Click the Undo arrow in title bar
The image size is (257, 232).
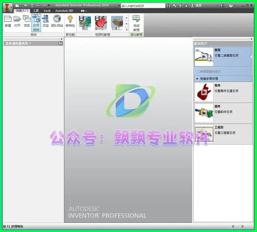point(38,6)
